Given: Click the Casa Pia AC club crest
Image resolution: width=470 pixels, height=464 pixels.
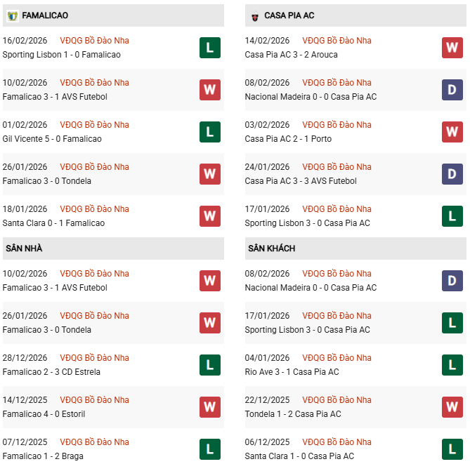Looking at the screenshot, I should coord(254,15).
